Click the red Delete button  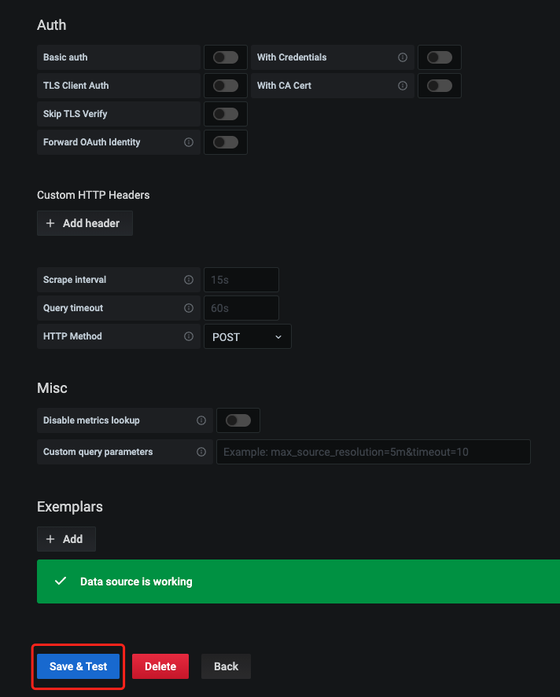(160, 666)
